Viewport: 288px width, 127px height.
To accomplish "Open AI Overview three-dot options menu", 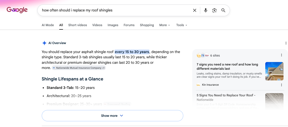I will click(x=286, y=43).
